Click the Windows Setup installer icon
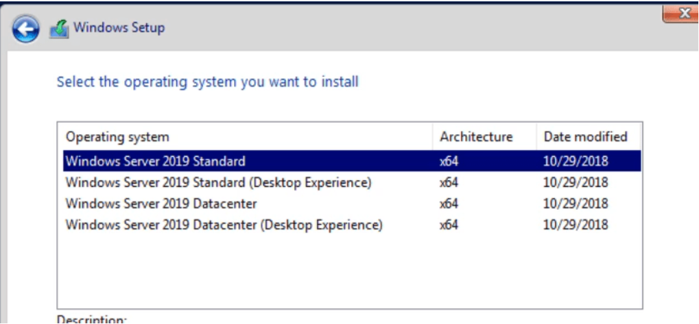This screenshot has height=324, width=699. tap(59, 29)
